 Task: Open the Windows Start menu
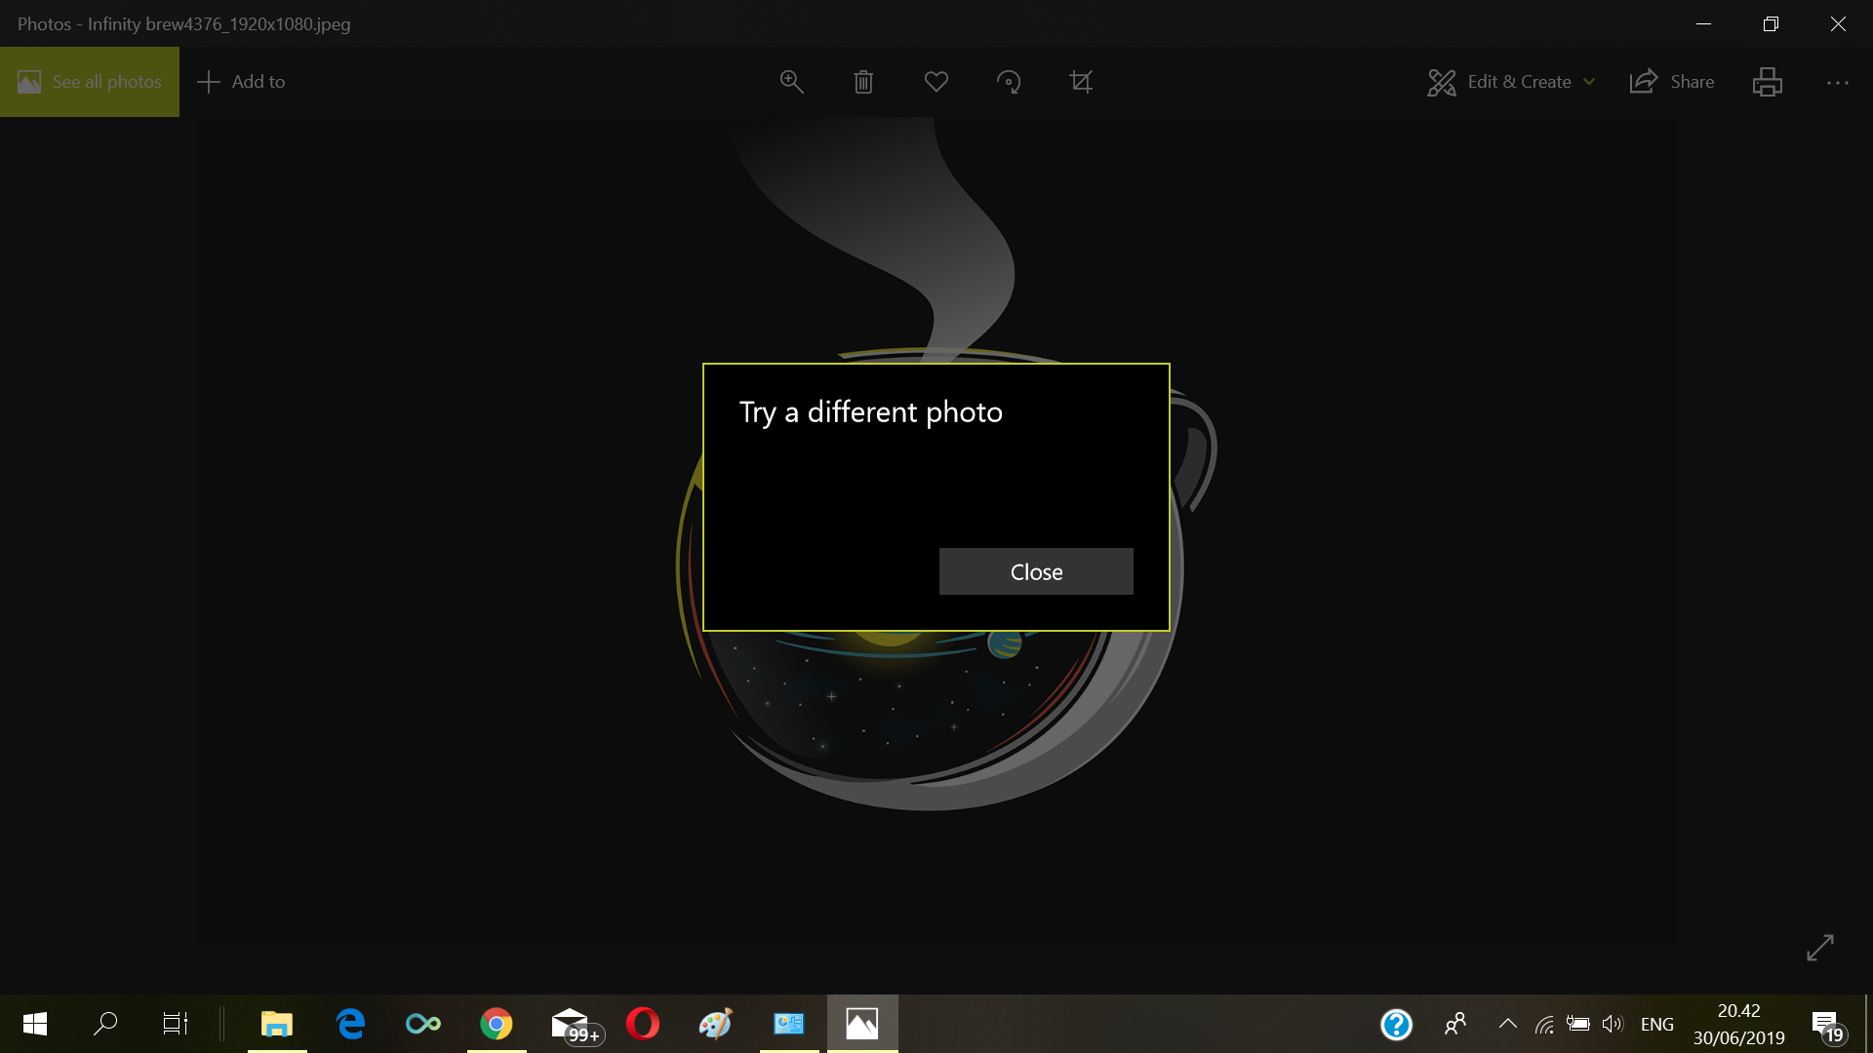[35, 1024]
